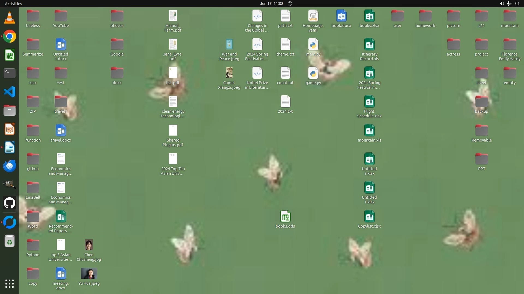
Task: Open GIMP image editor from dock
Action: tap(10, 184)
